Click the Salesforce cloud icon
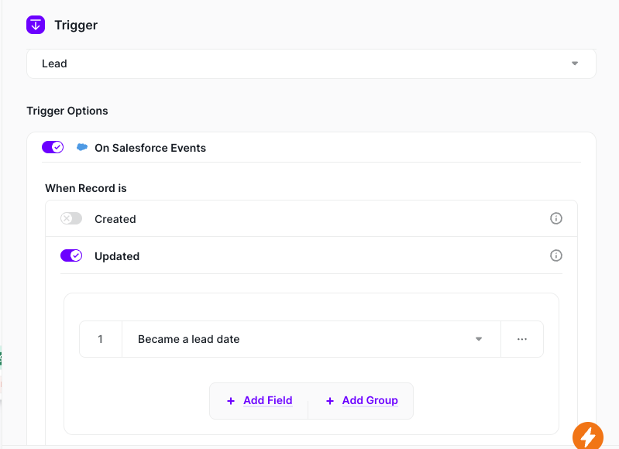This screenshot has width=619, height=449. [x=82, y=147]
